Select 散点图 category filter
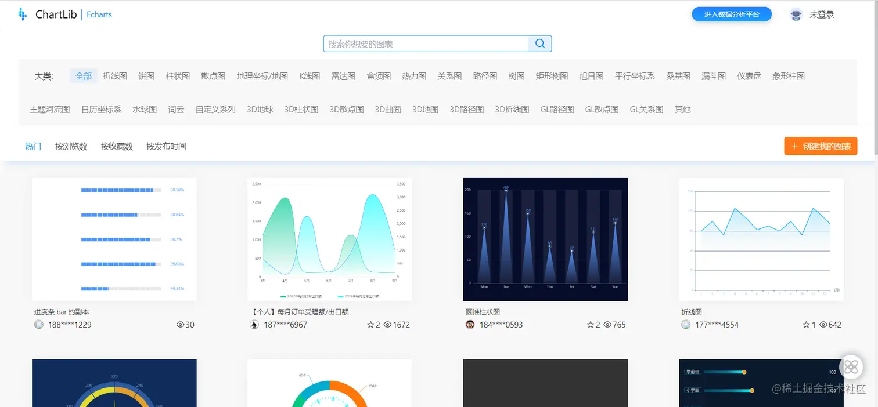Image resolution: width=878 pixels, height=407 pixels. [213, 76]
